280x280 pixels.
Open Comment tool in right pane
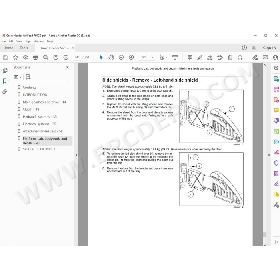tap(276, 110)
